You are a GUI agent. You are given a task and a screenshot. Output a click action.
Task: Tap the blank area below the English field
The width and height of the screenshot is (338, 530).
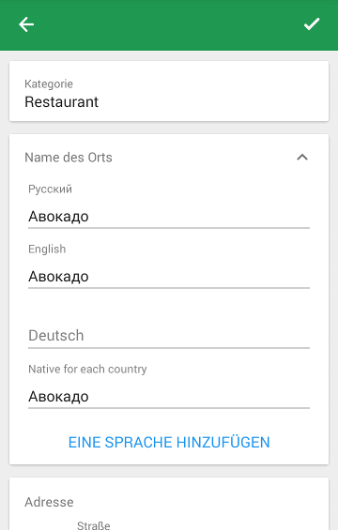169,306
